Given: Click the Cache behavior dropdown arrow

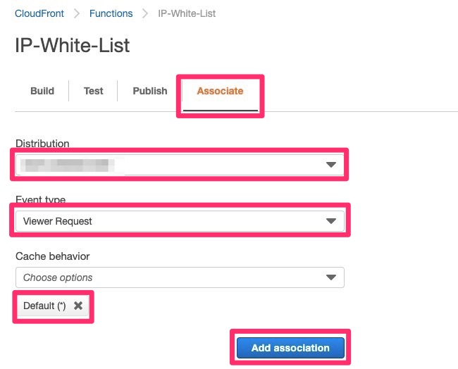Looking at the screenshot, I should pos(330,277).
